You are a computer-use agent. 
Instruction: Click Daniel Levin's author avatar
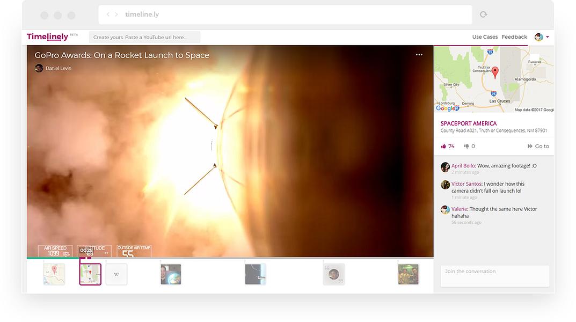point(39,68)
